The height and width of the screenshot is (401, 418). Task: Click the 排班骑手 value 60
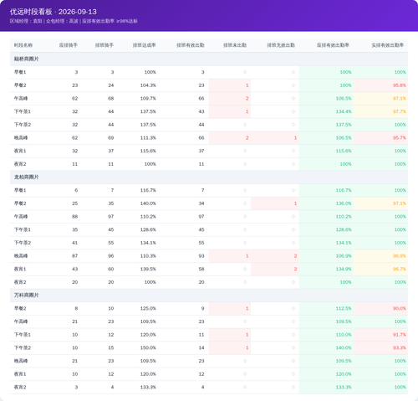pos(111,269)
